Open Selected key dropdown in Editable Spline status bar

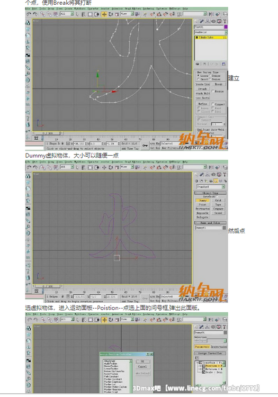pyautogui.click(x=173, y=143)
